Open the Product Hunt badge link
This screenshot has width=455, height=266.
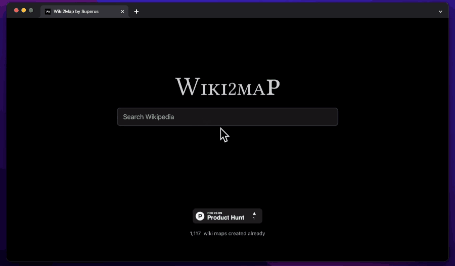[227, 216]
